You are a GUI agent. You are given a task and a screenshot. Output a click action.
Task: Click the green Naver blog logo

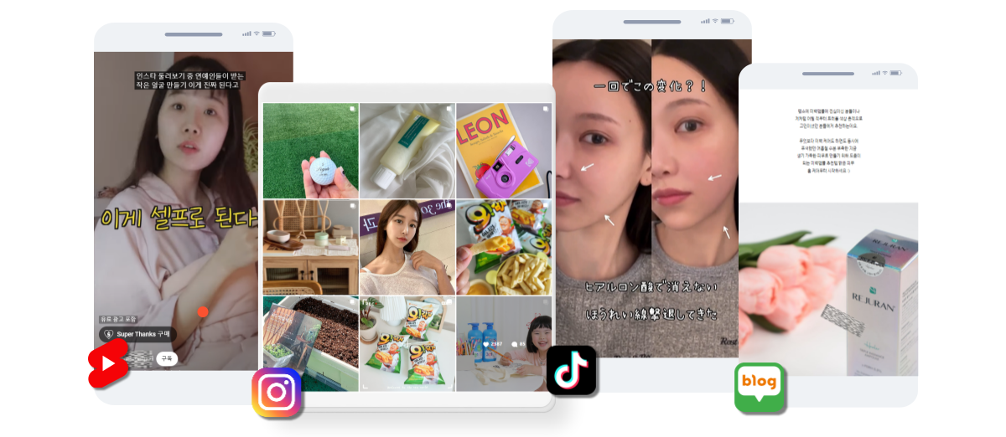pos(760,388)
